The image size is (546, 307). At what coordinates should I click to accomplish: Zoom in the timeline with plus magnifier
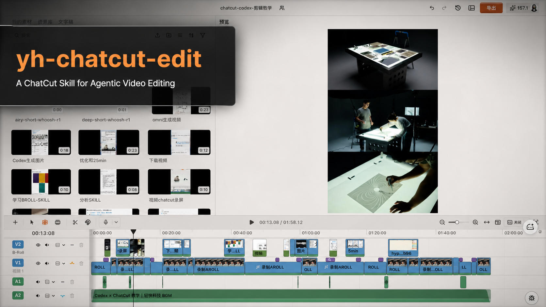click(x=475, y=222)
